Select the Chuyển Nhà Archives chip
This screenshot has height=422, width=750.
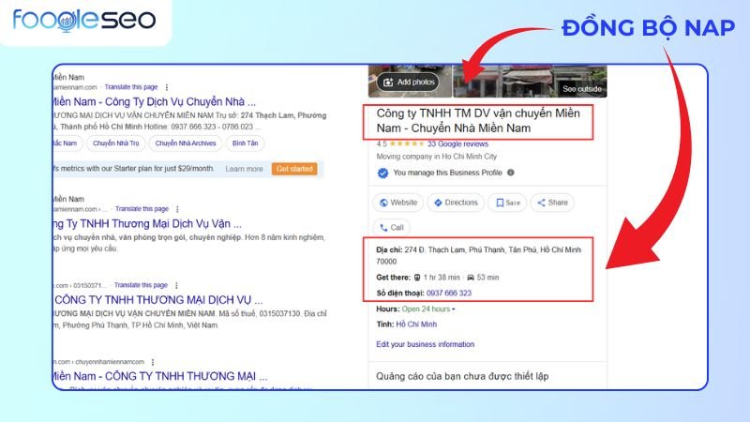click(186, 143)
